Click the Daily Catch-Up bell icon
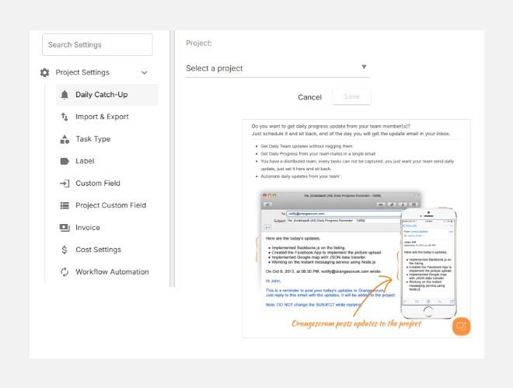The width and height of the screenshot is (513, 388). (65, 95)
